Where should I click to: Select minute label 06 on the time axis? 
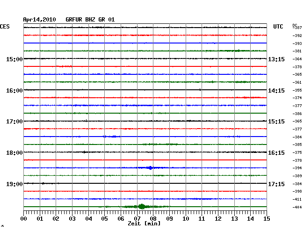coord(121,219)
